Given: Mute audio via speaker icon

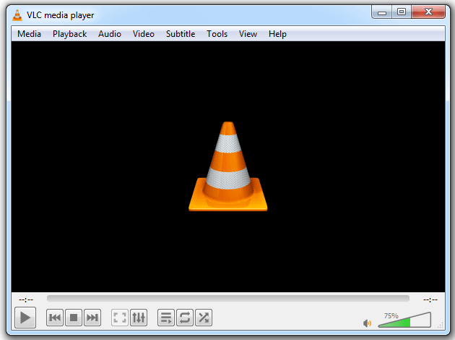Looking at the screenshot, I should 367,323.
